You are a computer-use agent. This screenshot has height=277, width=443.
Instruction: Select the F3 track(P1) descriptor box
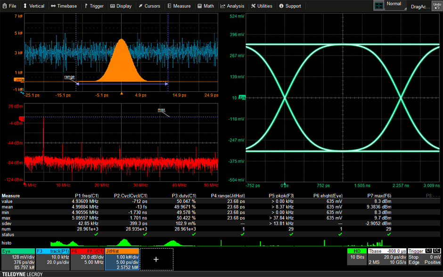(x=53, y=259)
